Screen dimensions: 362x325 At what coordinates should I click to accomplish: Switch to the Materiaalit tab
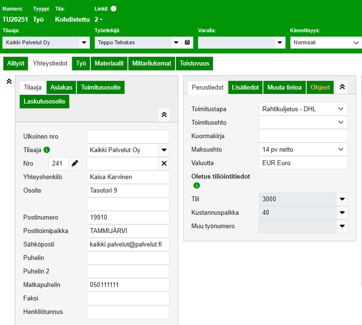point(109,64)
